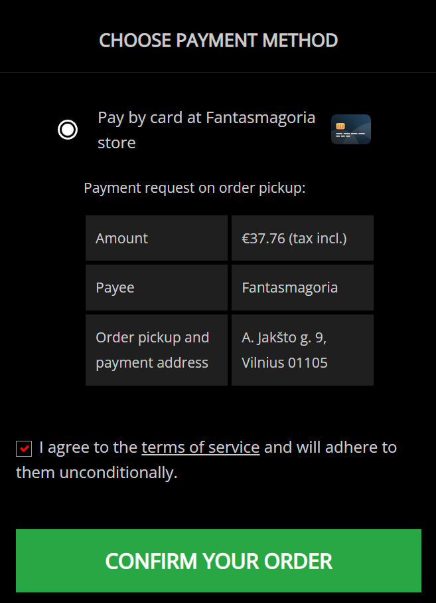The height and width of the screenshot is (603, 436).
Task: Click the 'Pay by card at Fantasmagoria' label text
Action: pyautogui.click(x=206, y=117)
